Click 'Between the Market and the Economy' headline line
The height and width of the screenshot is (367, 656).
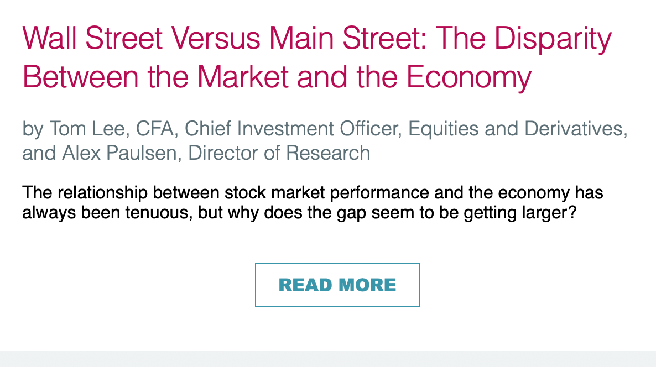[x=277, y=77]
